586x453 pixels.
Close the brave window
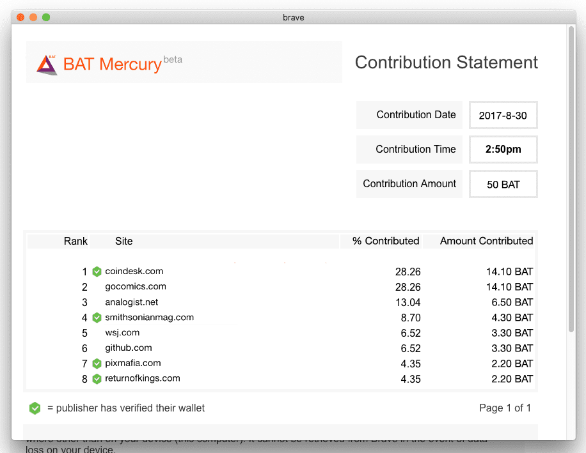(20, 17)
